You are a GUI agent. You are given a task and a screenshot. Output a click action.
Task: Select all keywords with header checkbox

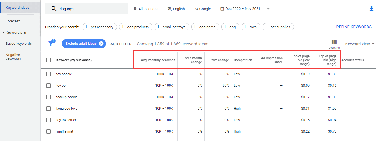[48, 60]
